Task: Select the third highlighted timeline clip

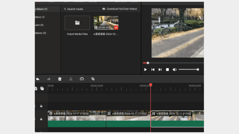Action: (x=177, y=119)
